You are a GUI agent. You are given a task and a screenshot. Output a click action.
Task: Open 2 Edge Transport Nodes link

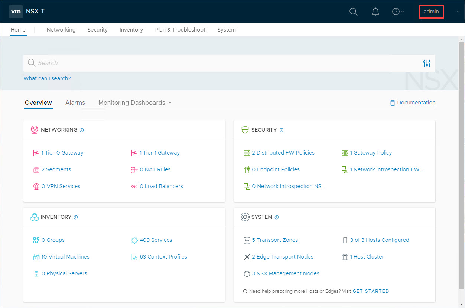(x=283, y=257)
